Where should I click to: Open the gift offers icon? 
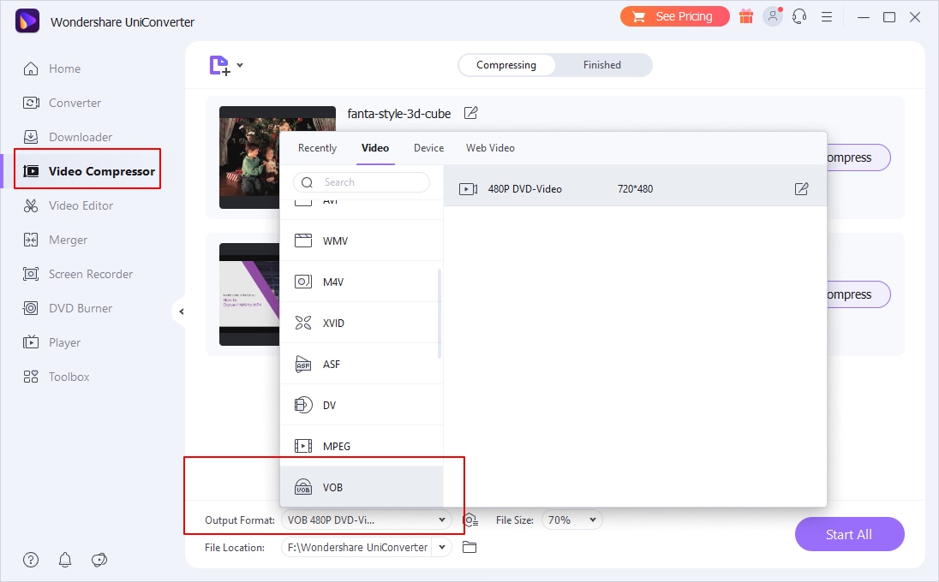coord(746,17)
